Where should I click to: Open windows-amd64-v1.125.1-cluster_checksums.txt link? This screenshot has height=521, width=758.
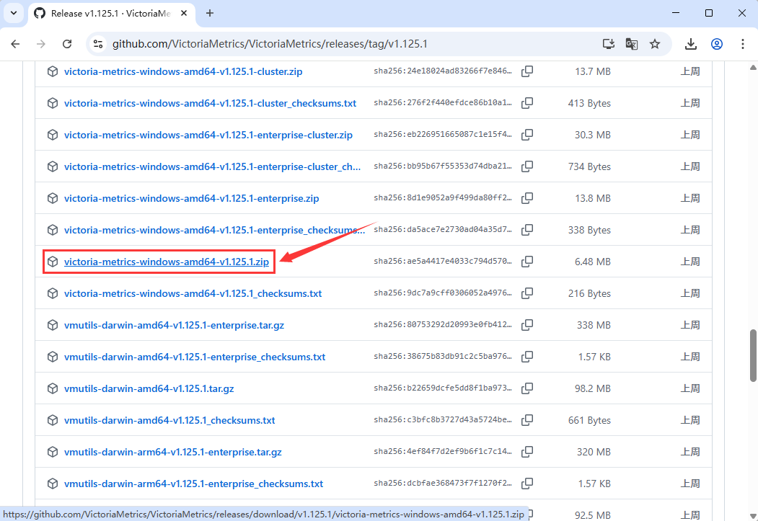coord(211,103)
